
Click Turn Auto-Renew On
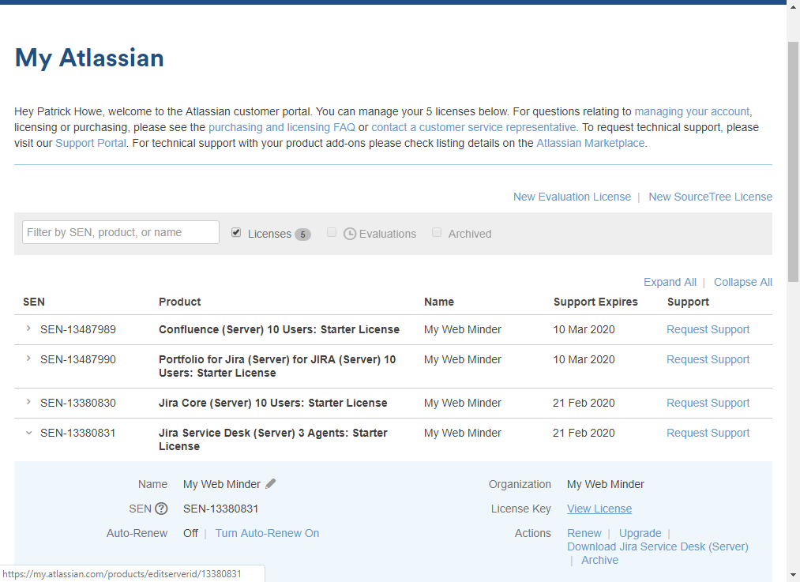(x=268, y=533)
